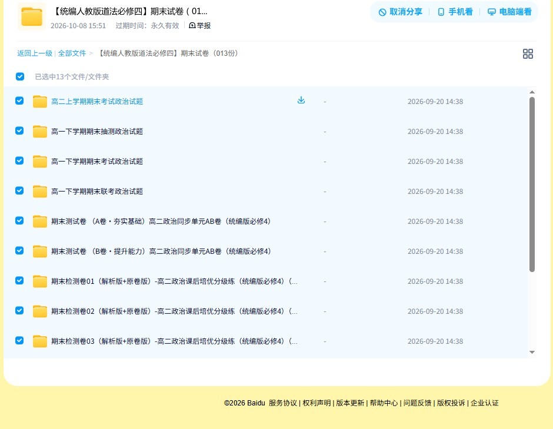The image size is (553, 429).
Task: Click folder icon of 期末检测卷02
Action: coord(40,311)
